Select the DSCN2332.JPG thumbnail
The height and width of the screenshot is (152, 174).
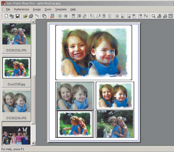click(x=16, y=34)
